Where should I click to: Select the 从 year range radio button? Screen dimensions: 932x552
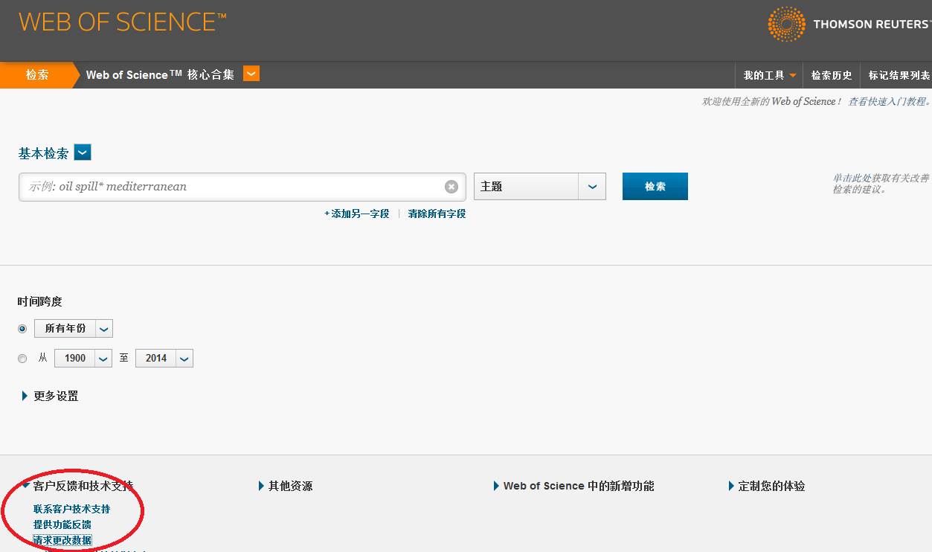coord(22,359)
